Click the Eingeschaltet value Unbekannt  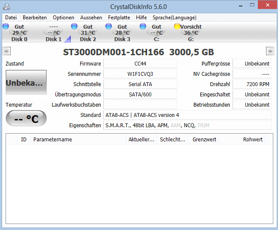click(252, 94)
